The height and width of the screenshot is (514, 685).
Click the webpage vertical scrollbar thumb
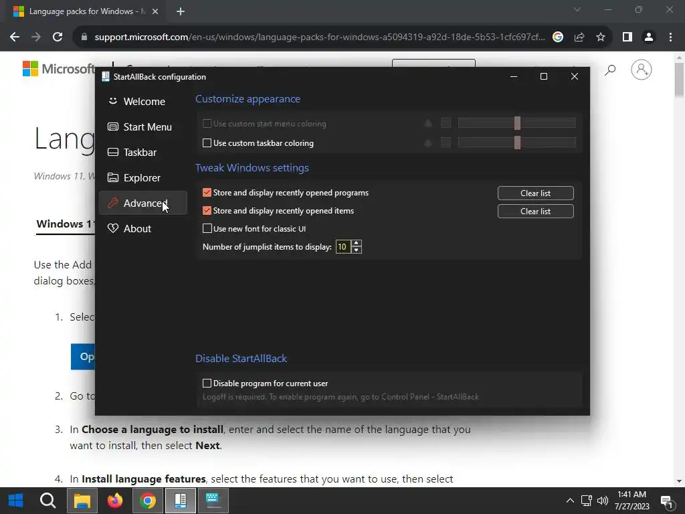tap(679, 80)
